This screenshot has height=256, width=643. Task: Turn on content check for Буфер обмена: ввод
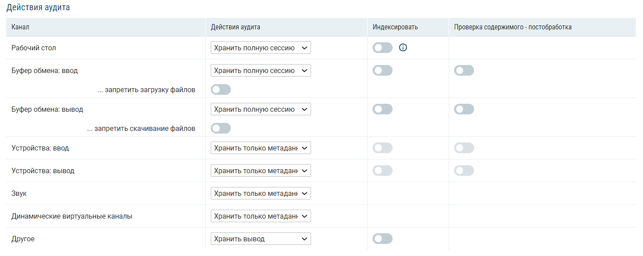coord(464,70)
